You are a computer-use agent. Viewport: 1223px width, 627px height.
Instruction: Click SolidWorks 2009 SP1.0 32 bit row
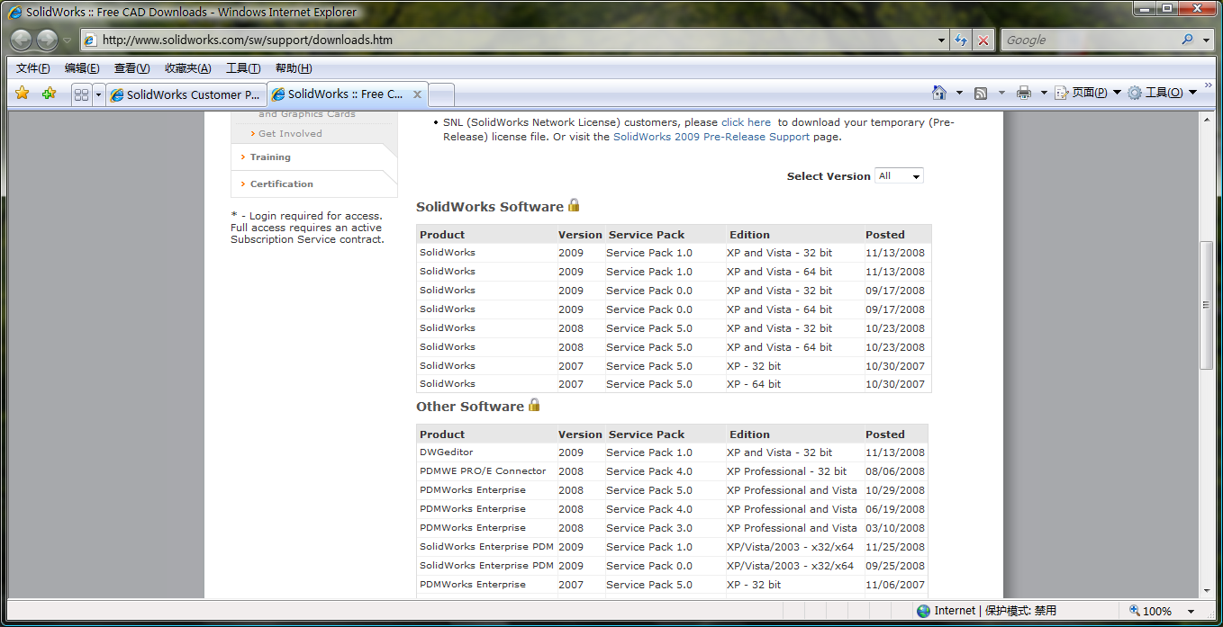674,253
